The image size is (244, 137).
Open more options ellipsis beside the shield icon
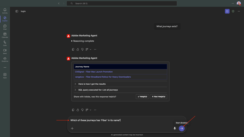click(239, 11)
